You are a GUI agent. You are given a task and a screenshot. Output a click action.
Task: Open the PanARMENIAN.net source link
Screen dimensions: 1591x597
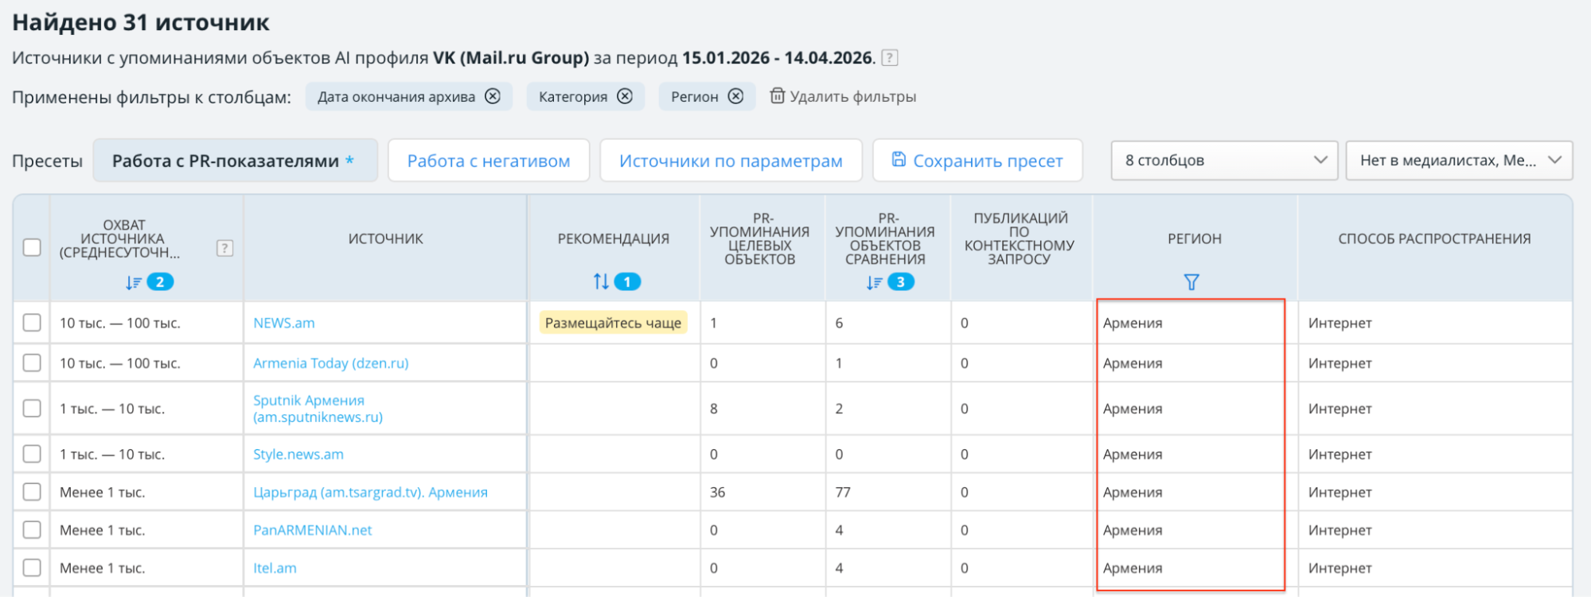pos(313,530)
